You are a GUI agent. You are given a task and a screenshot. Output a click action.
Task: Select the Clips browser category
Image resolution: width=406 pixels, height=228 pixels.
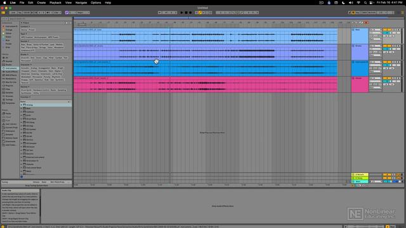pos(8,89)
